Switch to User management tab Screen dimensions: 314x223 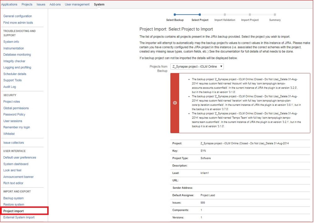click(x=77, y=4)
